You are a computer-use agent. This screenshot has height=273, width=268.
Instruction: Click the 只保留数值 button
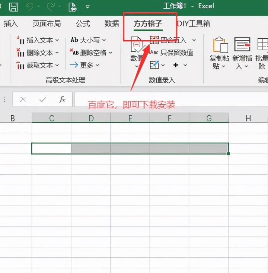pos(172,53)
